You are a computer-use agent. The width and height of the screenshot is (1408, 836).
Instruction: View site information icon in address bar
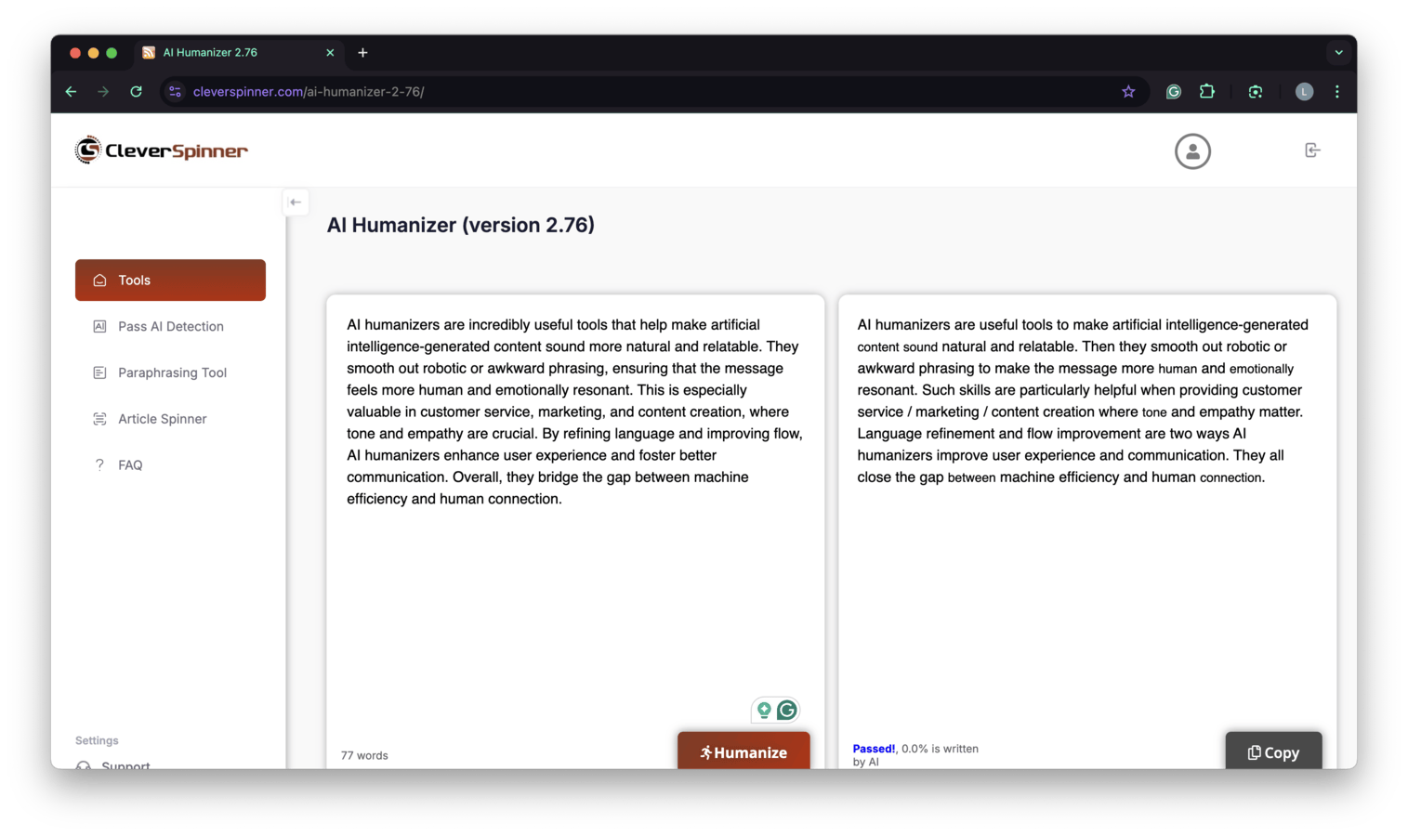pos(175,91)
